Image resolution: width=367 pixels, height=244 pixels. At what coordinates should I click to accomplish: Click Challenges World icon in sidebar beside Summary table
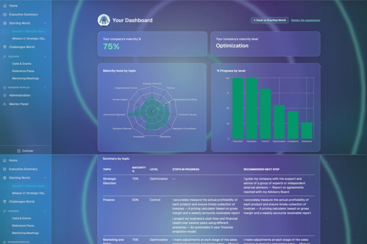pos(5,202)
